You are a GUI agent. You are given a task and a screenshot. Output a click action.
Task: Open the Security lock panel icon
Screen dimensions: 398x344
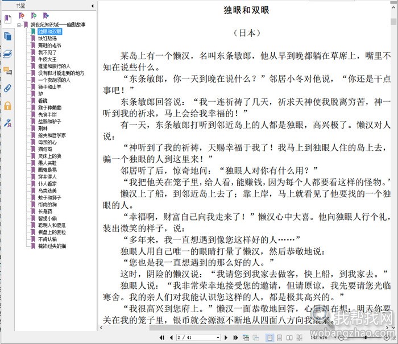(x=8, y=106)
